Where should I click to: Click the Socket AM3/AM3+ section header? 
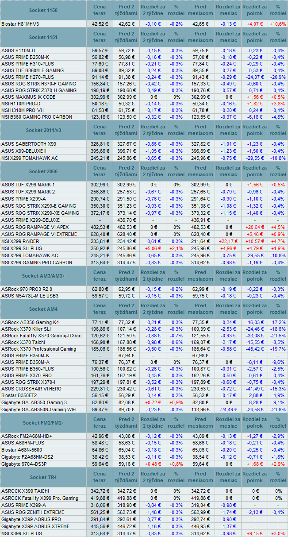pos(43,276)
